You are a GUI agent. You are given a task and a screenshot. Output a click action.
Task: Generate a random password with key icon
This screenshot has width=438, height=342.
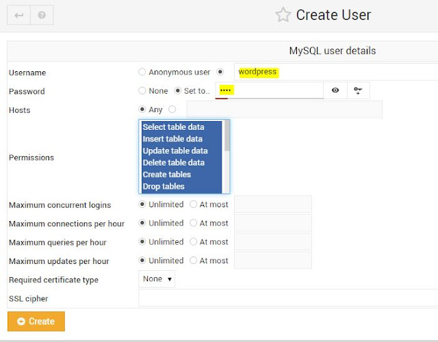pyautogui.click(x=358, y=90)
